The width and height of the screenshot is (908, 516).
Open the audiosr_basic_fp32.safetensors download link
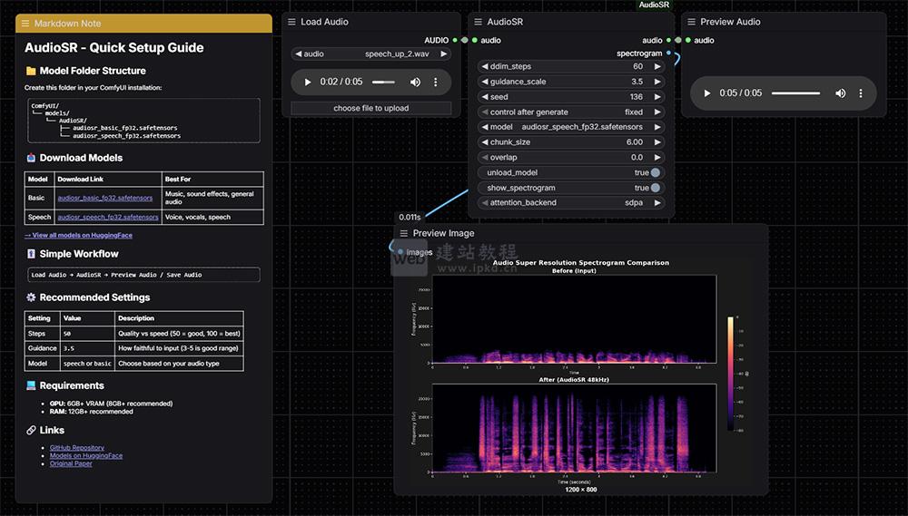[x=104, y=198]
